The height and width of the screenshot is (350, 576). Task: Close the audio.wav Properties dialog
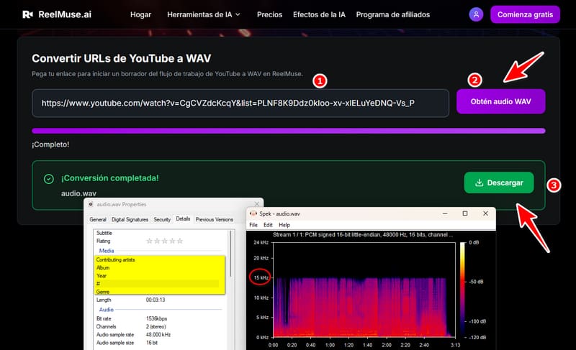coord(257,204)
